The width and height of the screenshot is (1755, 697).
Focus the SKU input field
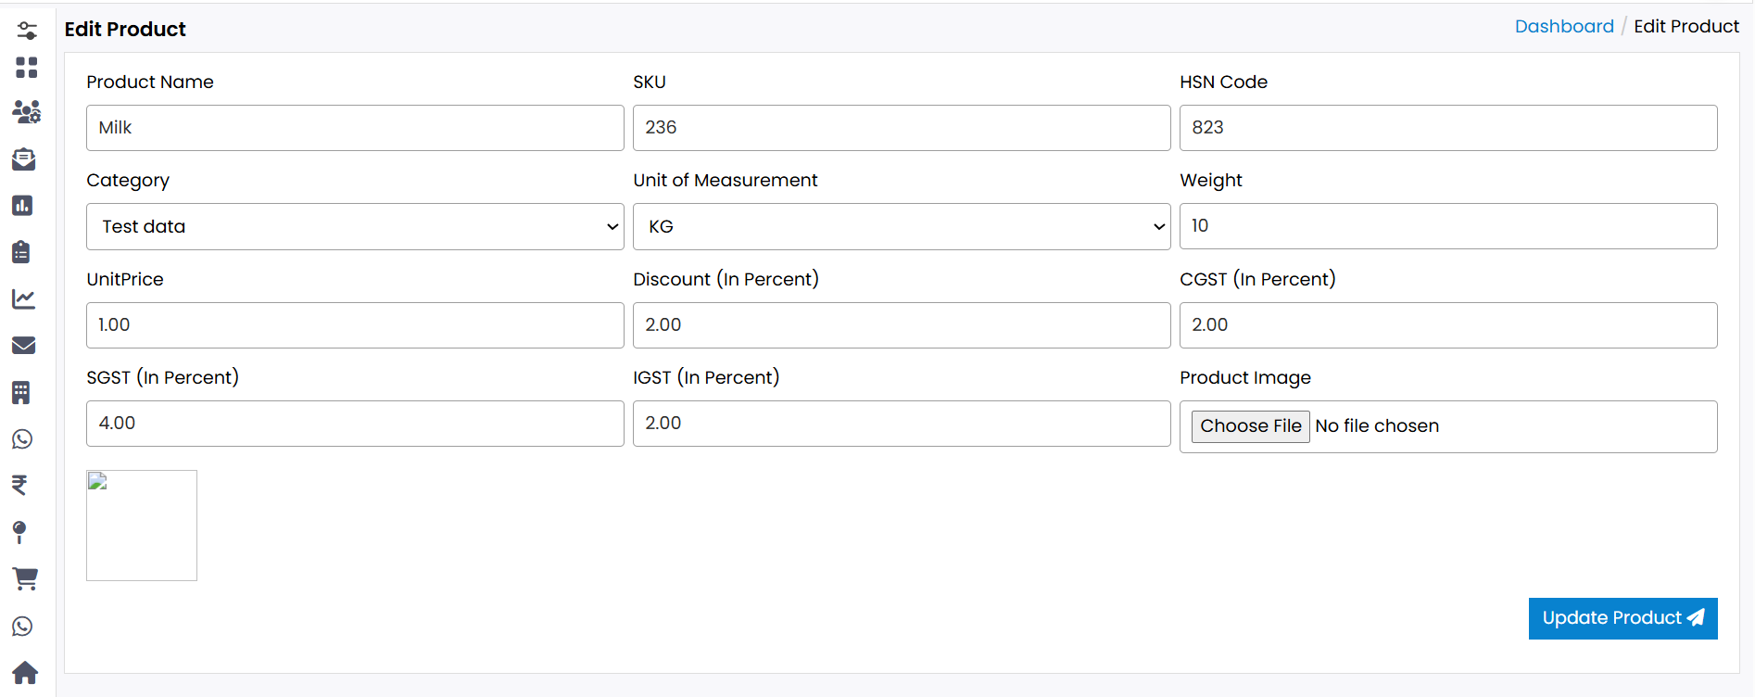click(901, 128)
